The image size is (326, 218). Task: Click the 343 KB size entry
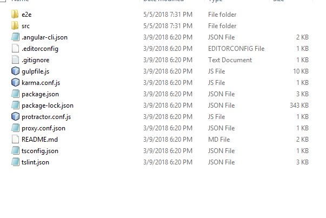coord(299,105)
